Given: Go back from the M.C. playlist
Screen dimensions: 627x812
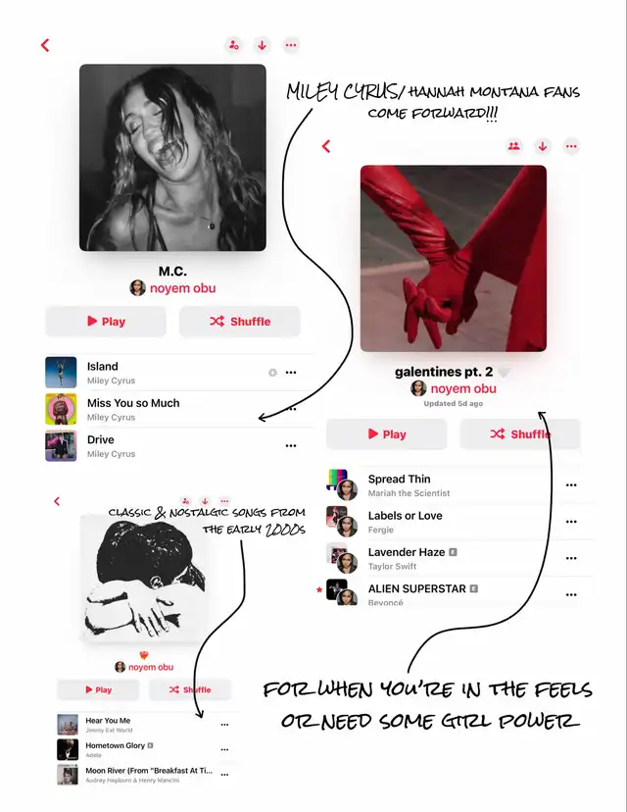Looking at the screenshot, I should [45, 45].
